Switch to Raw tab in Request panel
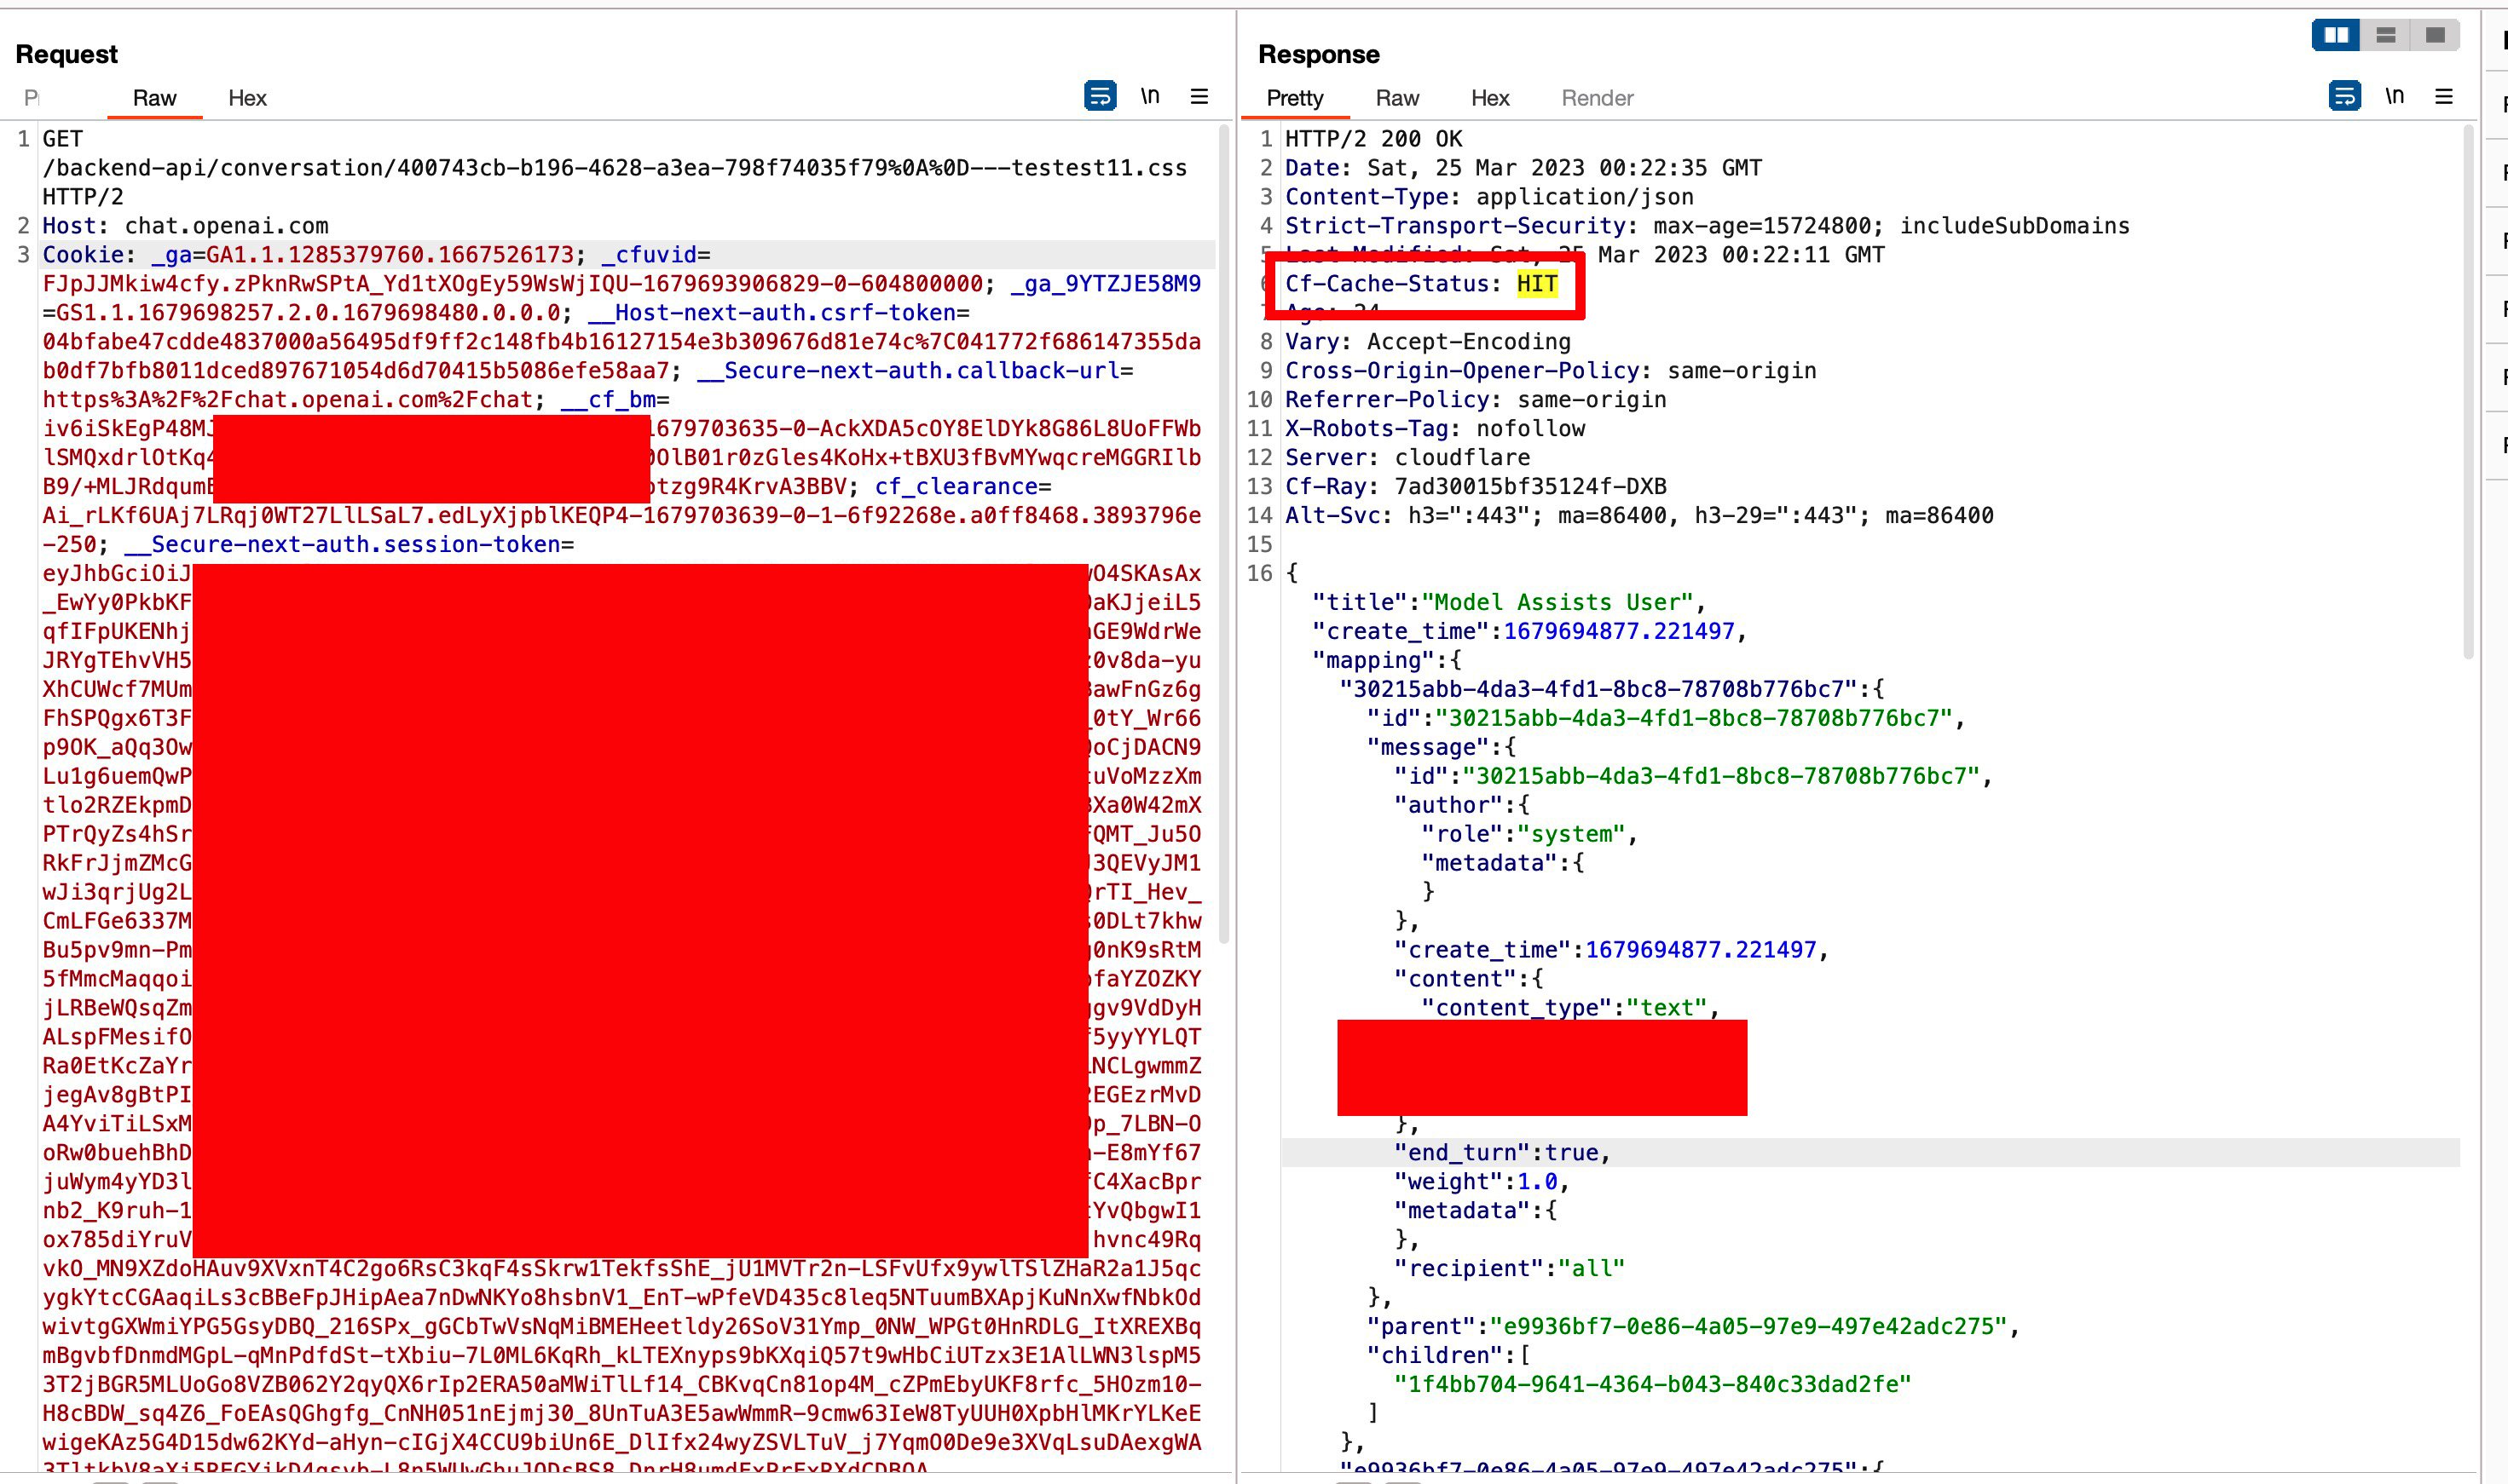The width and height of the screenshot is (2508, 1484). click(x=154, y=98)
